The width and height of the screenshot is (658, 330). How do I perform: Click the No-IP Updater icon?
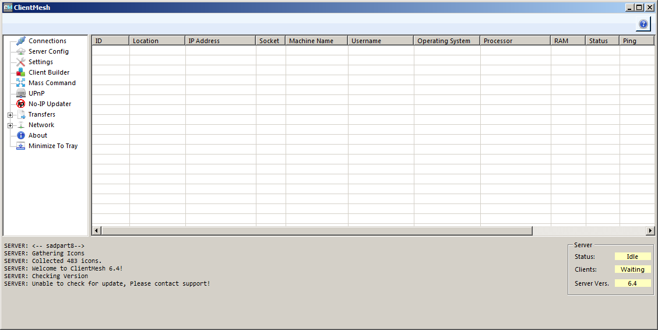(x=21, y=104)
